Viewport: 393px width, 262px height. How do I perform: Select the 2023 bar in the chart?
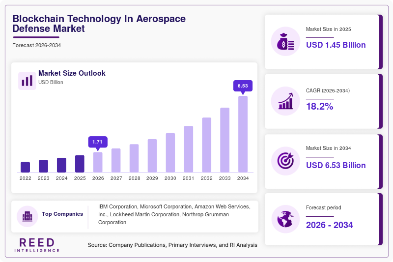43,166
